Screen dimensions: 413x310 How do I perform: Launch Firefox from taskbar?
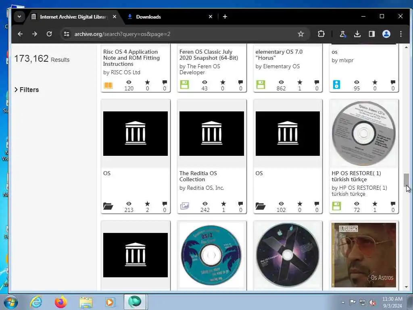tap(60, 302)
